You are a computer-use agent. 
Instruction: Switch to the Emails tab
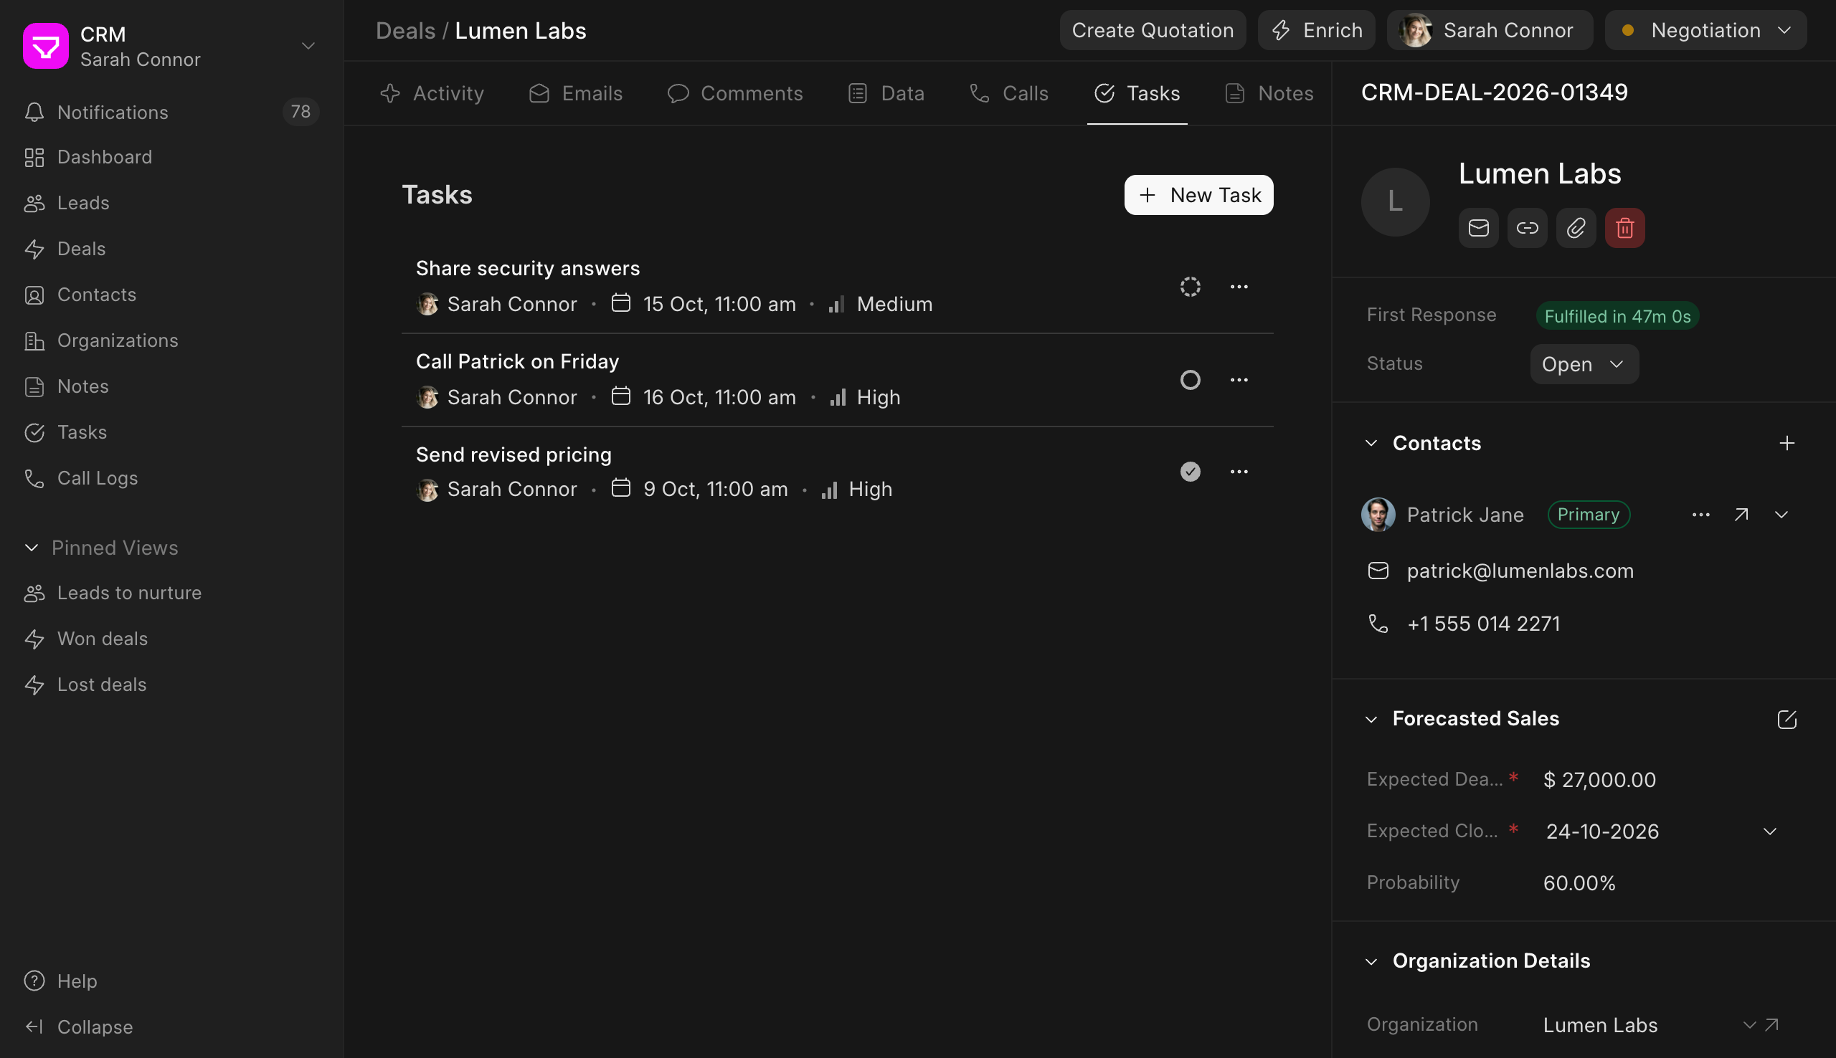[x=575, y=94]
